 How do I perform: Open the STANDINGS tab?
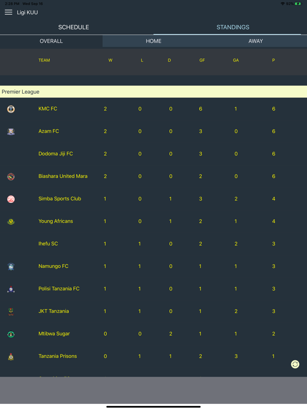click(233, 27)
